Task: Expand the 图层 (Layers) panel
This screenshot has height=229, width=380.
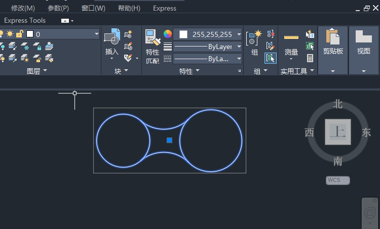Action: pyautogui.click(x=36, y=71)
